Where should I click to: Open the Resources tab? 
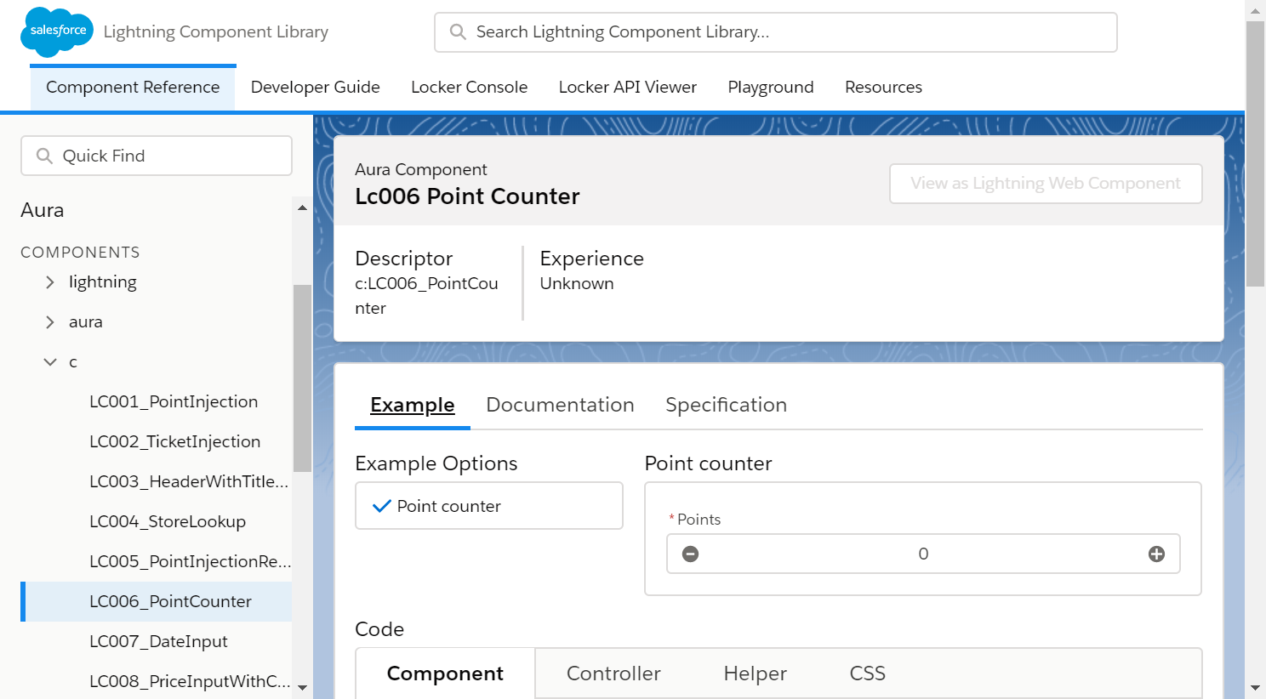(883, 88)
